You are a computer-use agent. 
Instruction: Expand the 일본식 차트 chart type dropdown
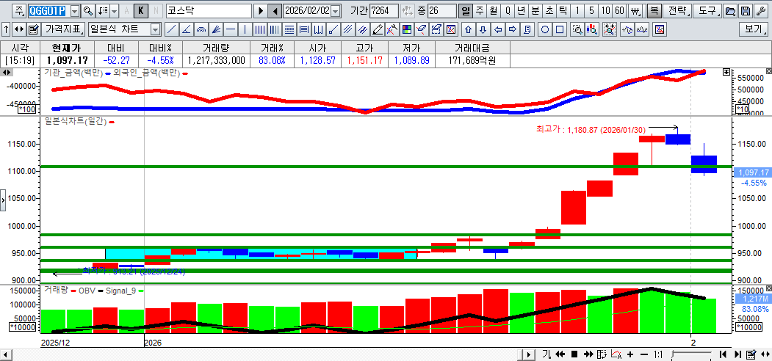point(155,29)
